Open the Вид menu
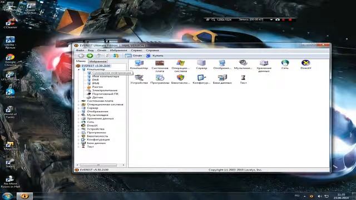356x200 pixels. [91, 51]
